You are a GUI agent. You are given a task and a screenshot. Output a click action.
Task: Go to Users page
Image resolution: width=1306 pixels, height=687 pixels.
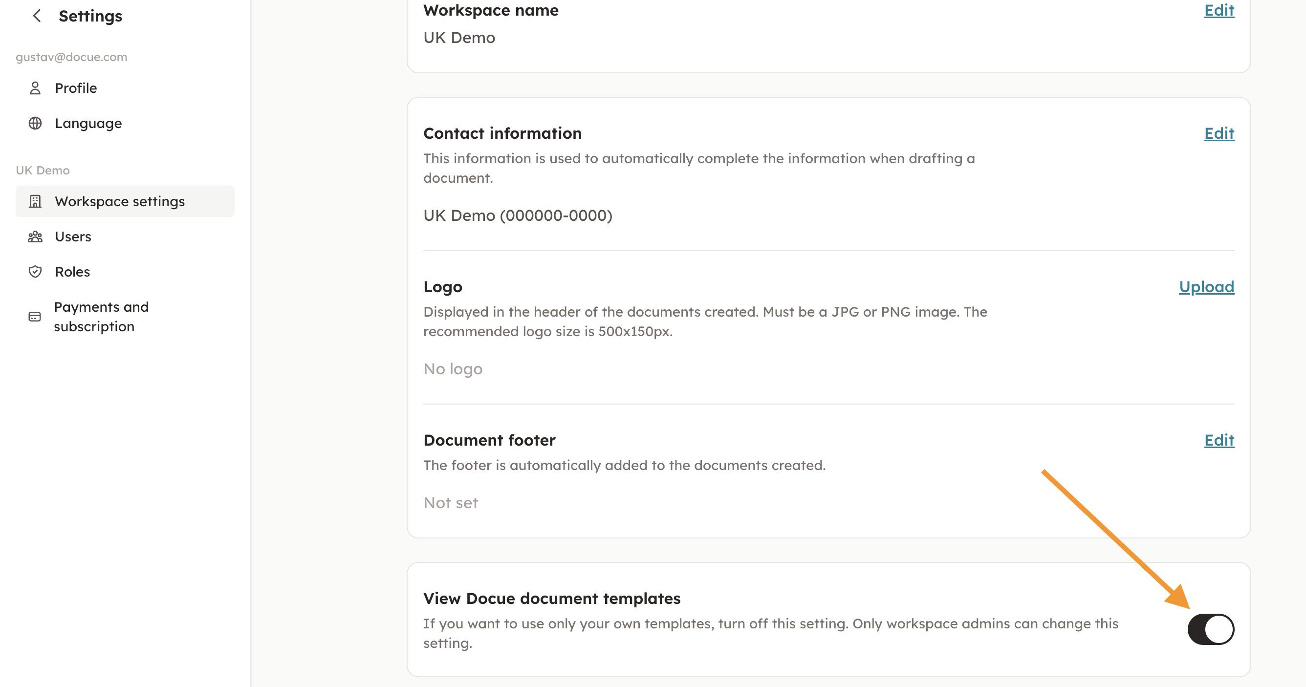tap(73, 237)
